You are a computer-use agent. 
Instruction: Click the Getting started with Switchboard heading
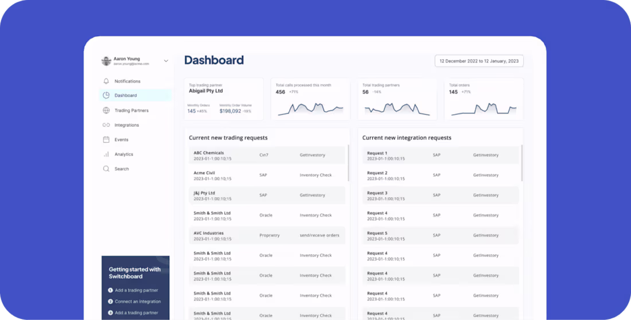click(x=134, y=273)
